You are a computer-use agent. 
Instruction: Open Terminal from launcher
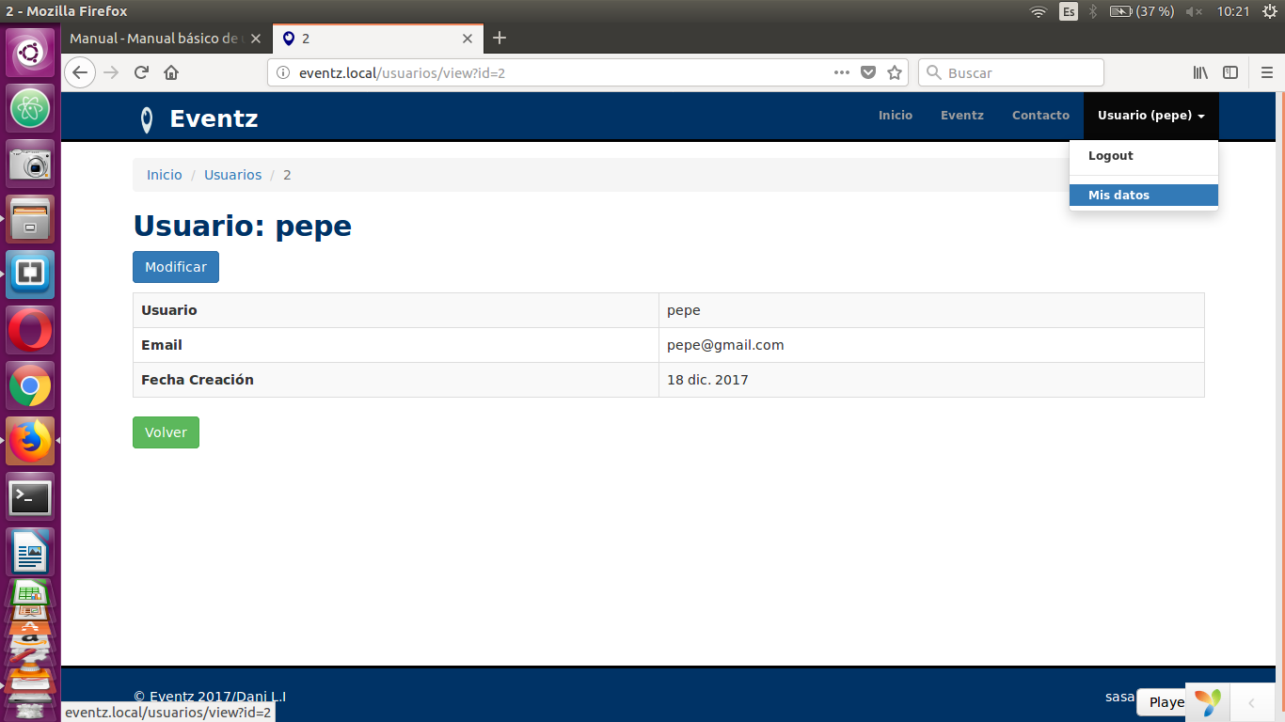[31, 496]
